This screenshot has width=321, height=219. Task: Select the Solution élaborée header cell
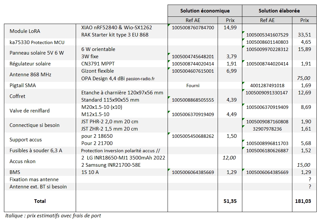point(279,11)
